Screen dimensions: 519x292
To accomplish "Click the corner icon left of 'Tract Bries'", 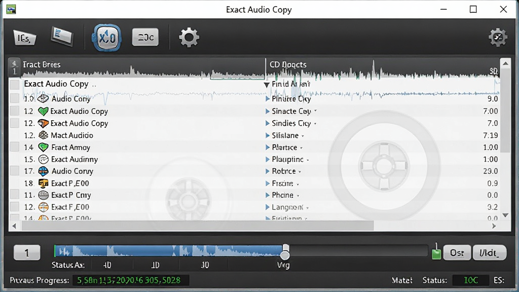I will pos(14,67).
